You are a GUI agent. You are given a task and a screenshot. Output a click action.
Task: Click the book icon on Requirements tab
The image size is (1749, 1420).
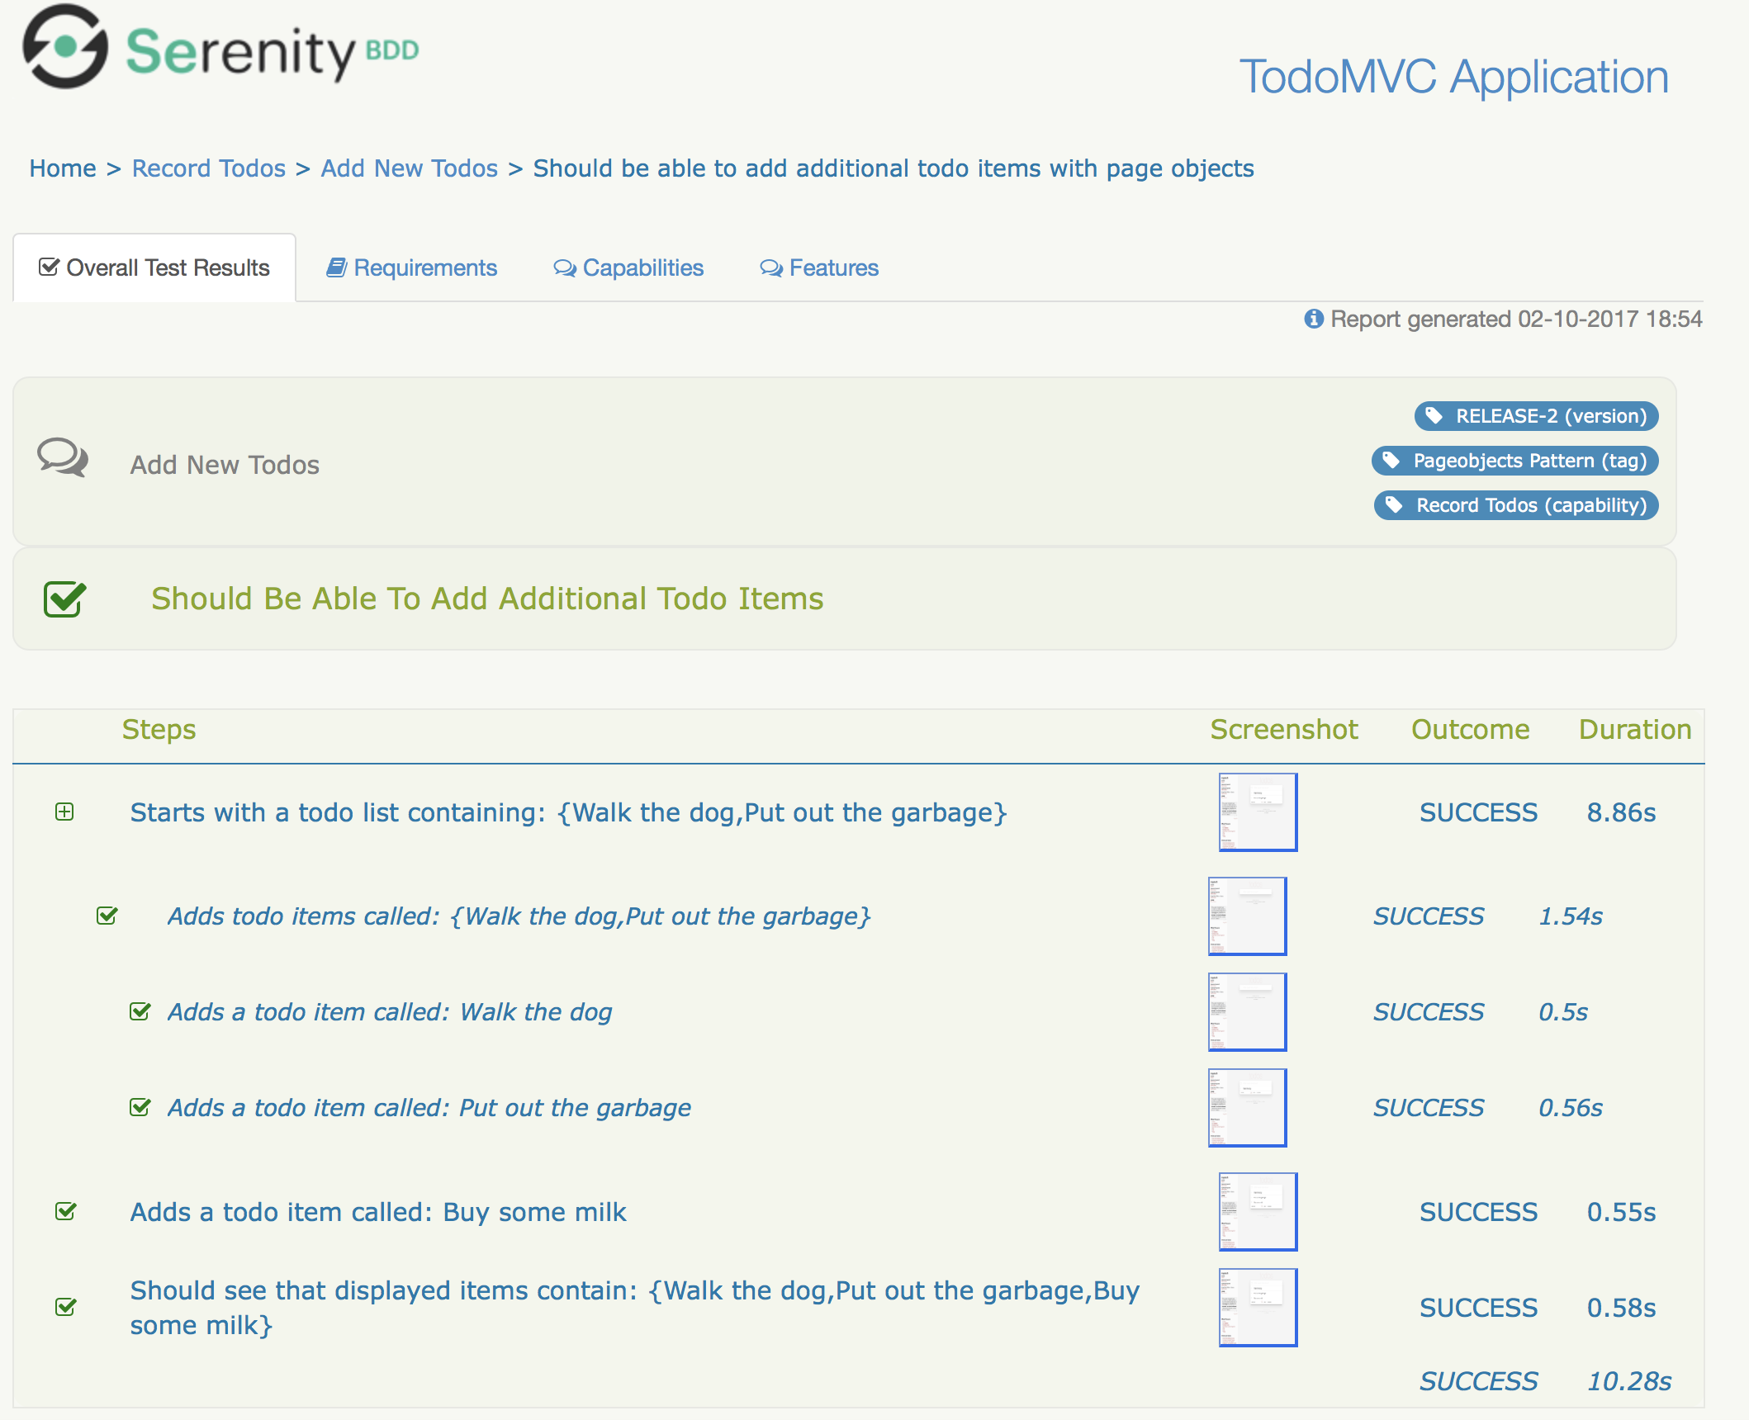tap(336, 267)
